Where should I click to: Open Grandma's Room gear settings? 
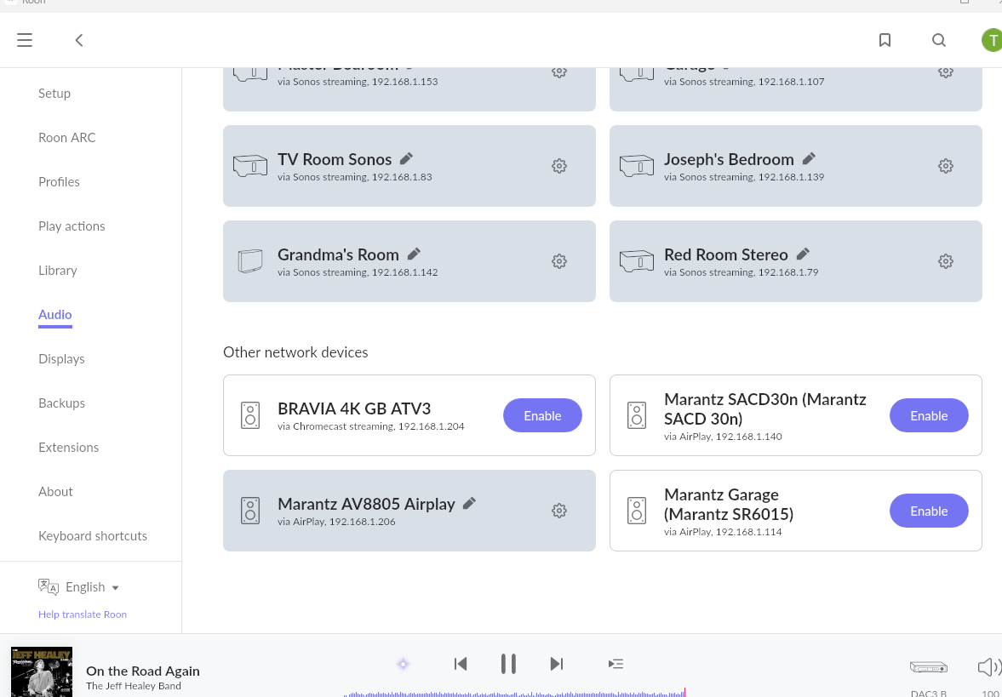click(559, 261)
